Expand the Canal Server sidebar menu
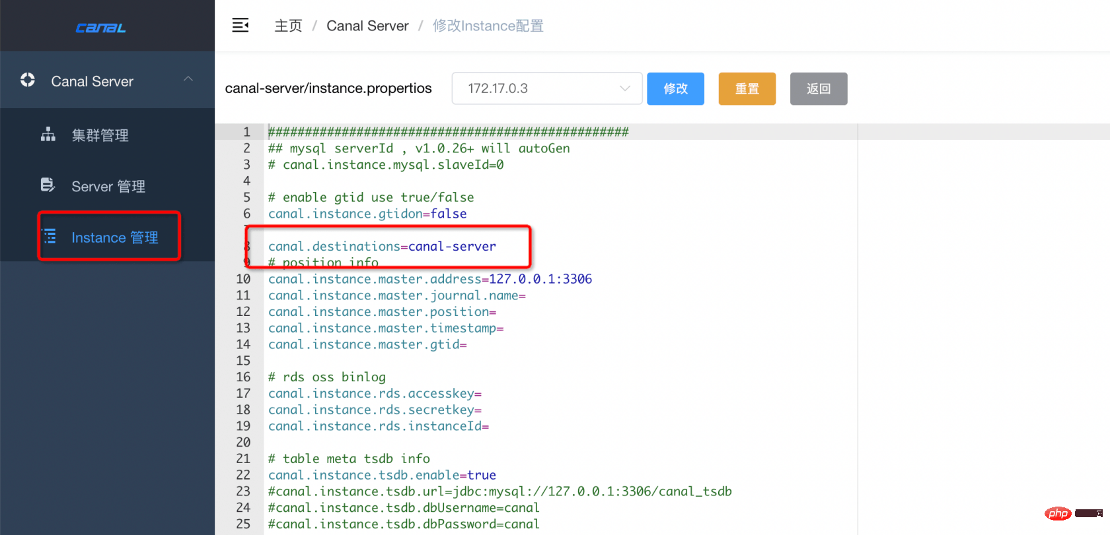Image resolution: width=1110 pixels, height=535 pixels. [x=107, y=80]
